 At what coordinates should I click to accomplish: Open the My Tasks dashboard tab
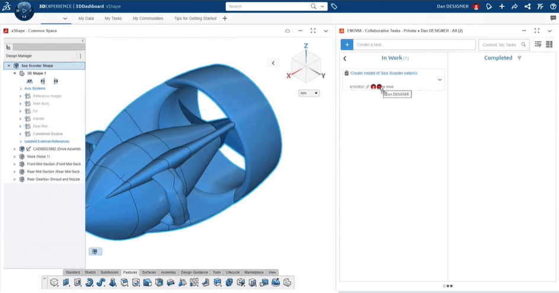click(x=113, y=18)
